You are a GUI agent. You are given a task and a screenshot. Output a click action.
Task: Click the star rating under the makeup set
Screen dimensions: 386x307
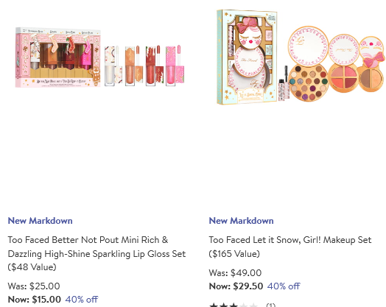[x=234, y=305]
